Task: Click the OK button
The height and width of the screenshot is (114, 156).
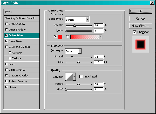Action: pyautogui.click(x=140, y=11)
